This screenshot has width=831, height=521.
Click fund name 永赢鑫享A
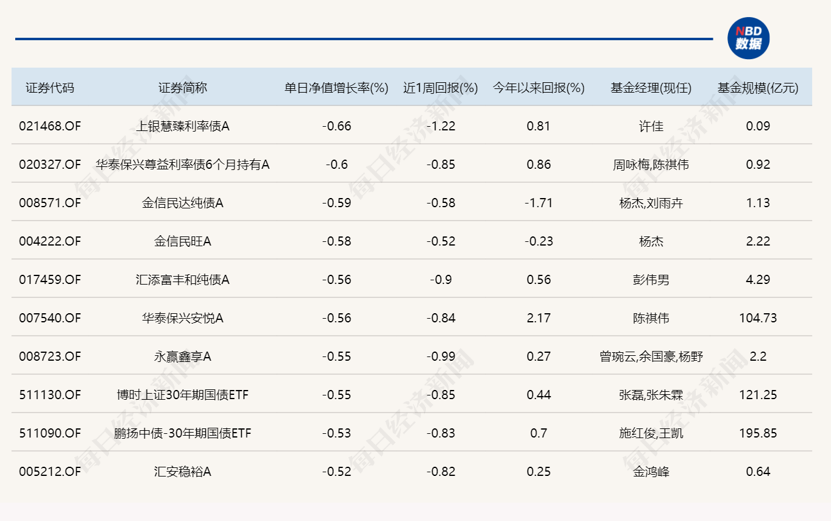(183, 356)
